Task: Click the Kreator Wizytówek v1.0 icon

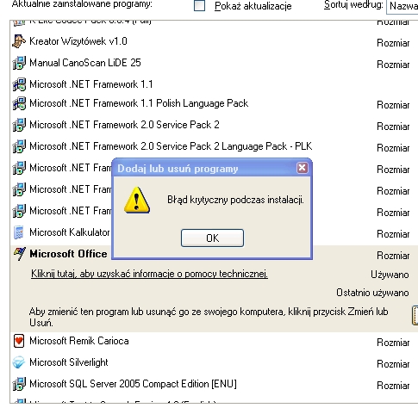Action: coord(19,41)
